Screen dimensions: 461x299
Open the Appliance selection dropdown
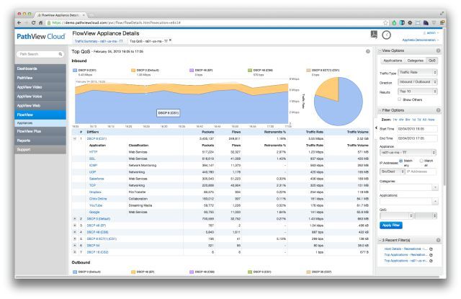point(408,153)
